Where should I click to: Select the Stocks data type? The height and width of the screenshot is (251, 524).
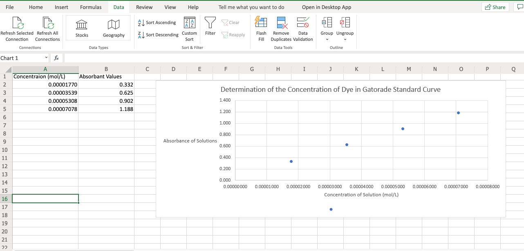(x=81, y=28)
